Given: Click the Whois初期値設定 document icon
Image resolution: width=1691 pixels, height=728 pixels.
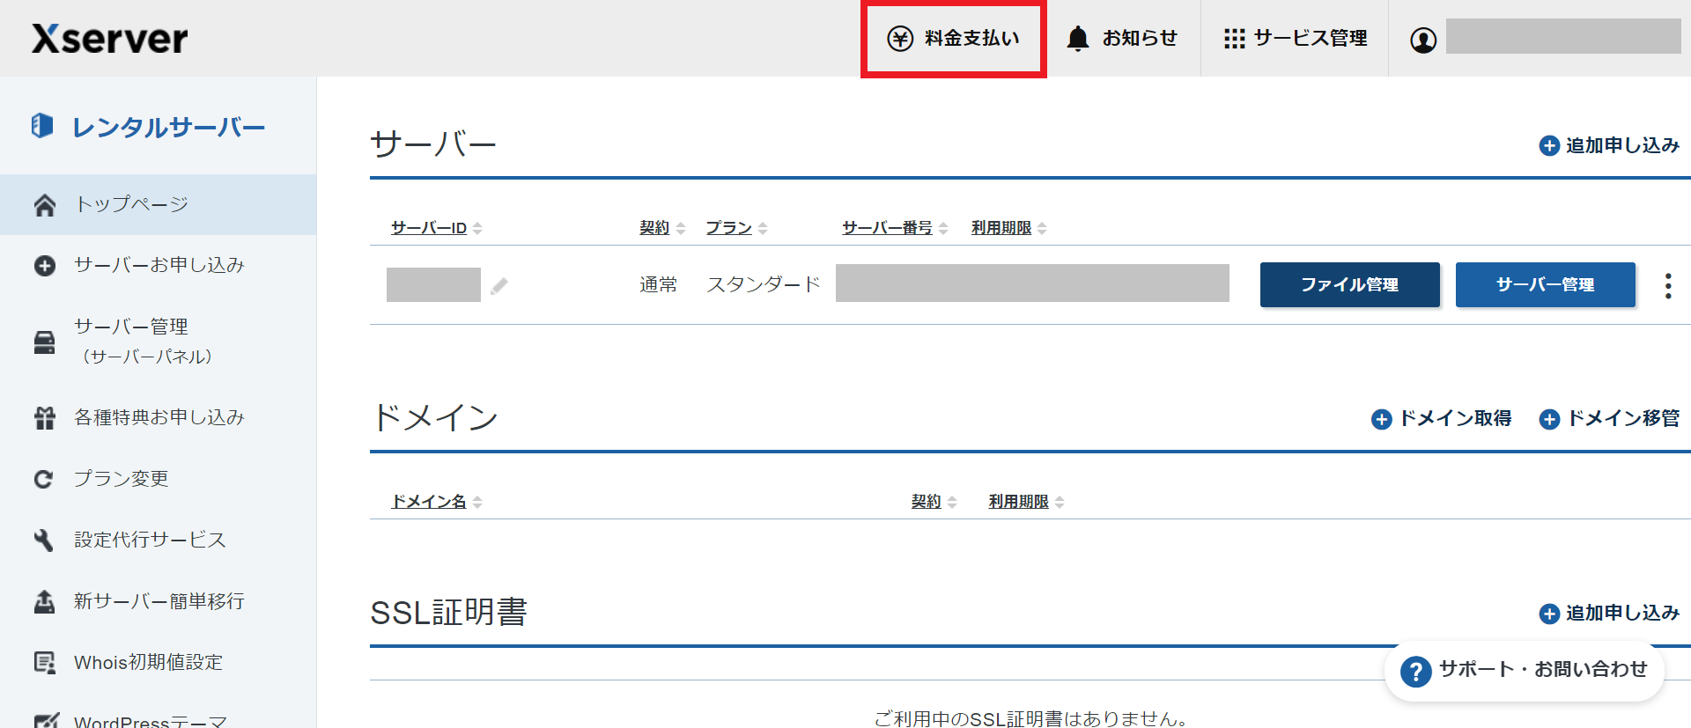Looking at the screenshot, I should (x=44, y=663).
